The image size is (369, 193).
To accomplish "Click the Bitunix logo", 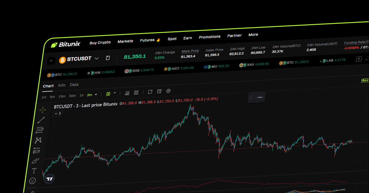I will [65, 44].
